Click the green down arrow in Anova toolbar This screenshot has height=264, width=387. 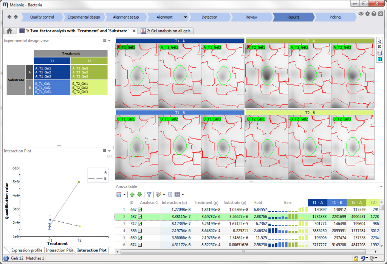[139, 195]
